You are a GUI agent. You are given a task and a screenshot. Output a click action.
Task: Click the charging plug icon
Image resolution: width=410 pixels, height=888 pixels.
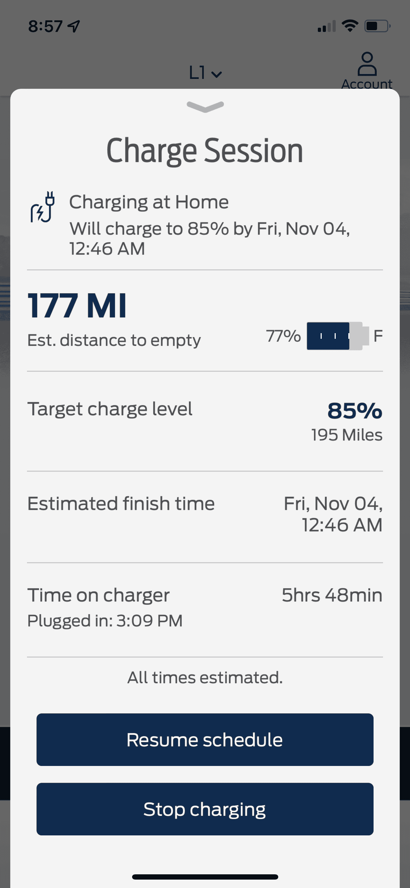pos(42,207)
